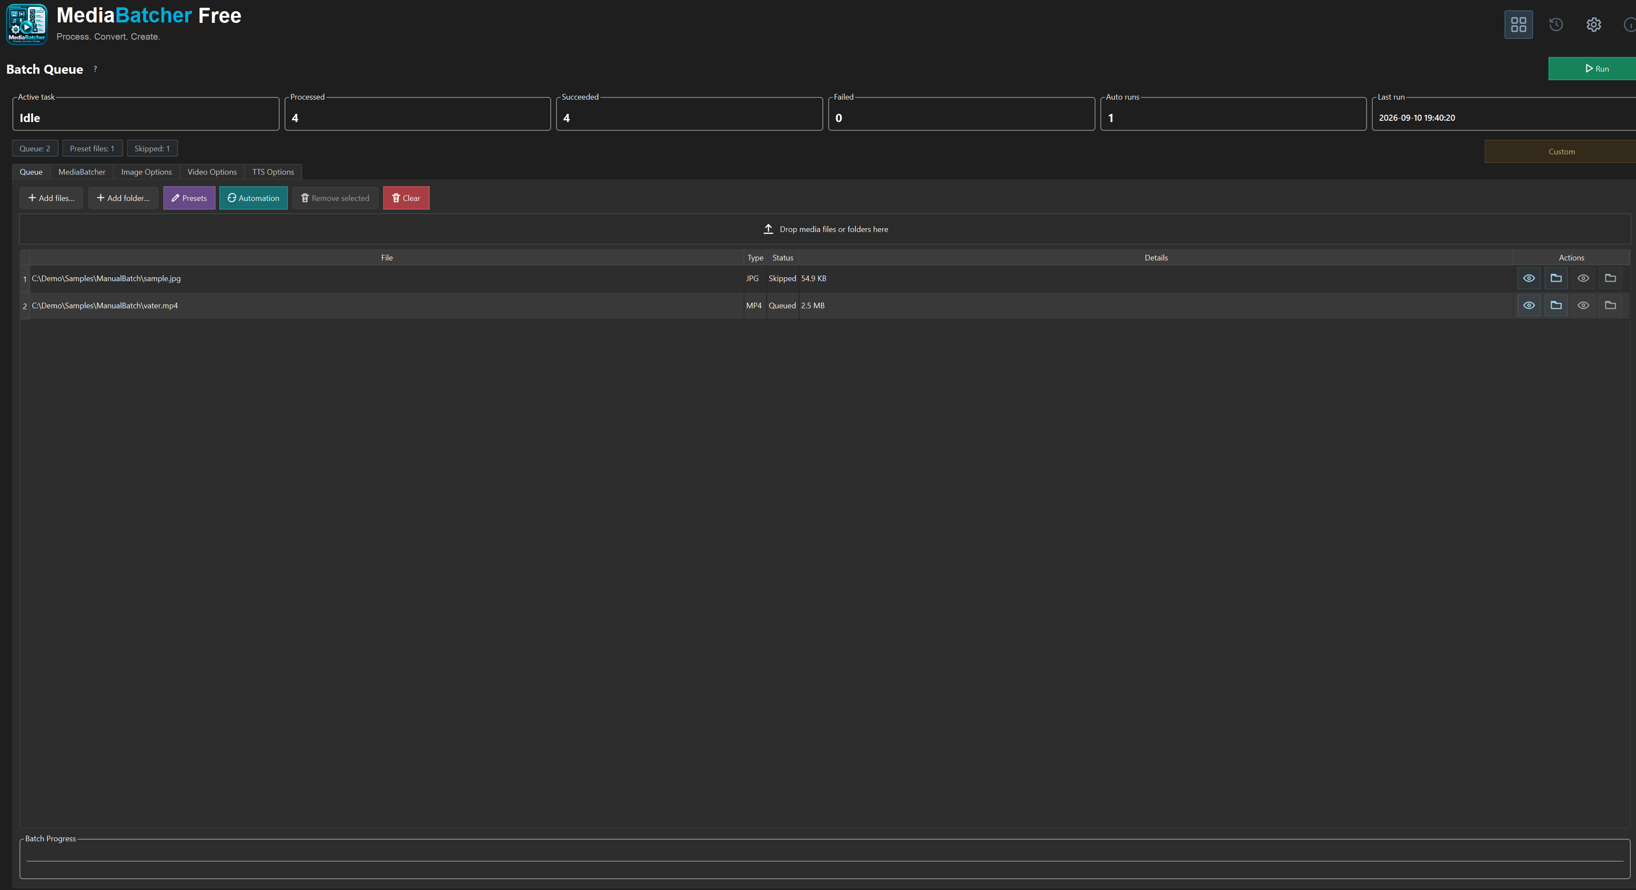Click the Preset files: 1 badge

point(92,149)
